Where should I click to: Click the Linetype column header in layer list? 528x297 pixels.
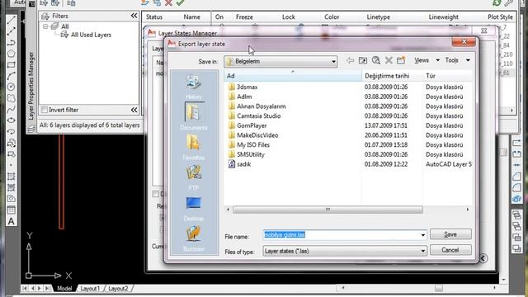(378, 16)
